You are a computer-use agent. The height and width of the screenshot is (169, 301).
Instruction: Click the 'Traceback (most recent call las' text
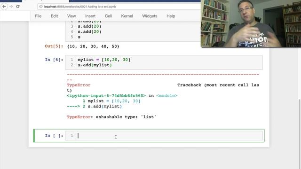click(x=218, y=85)
